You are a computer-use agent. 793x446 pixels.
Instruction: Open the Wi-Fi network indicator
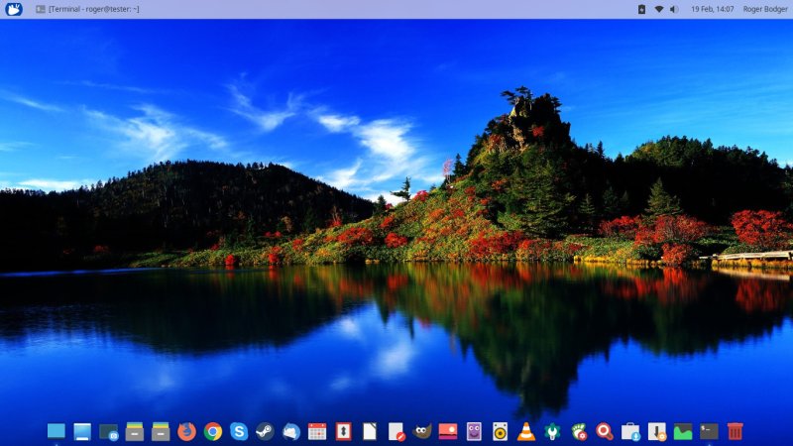pos(658,9)
